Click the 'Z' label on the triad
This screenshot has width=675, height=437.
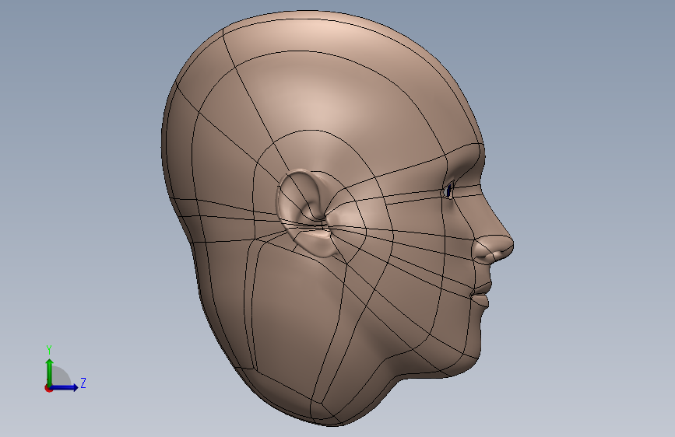tap(83, 383)
